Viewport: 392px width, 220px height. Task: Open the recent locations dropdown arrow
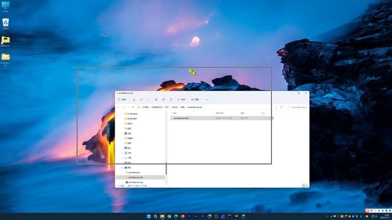pos(128,107)
